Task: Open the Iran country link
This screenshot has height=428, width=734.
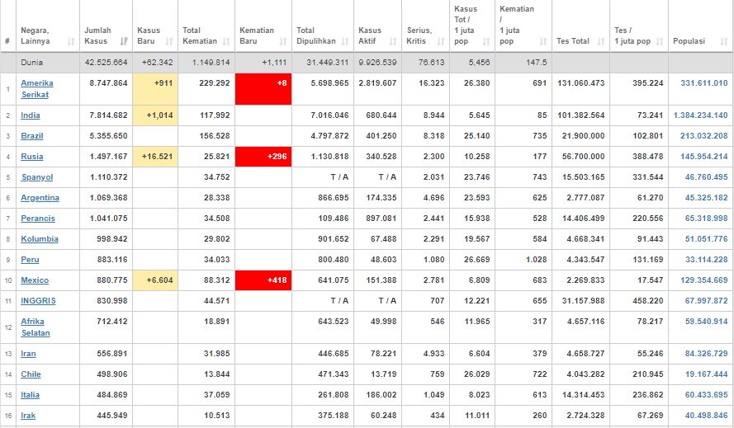Action: tap(28, 354)
